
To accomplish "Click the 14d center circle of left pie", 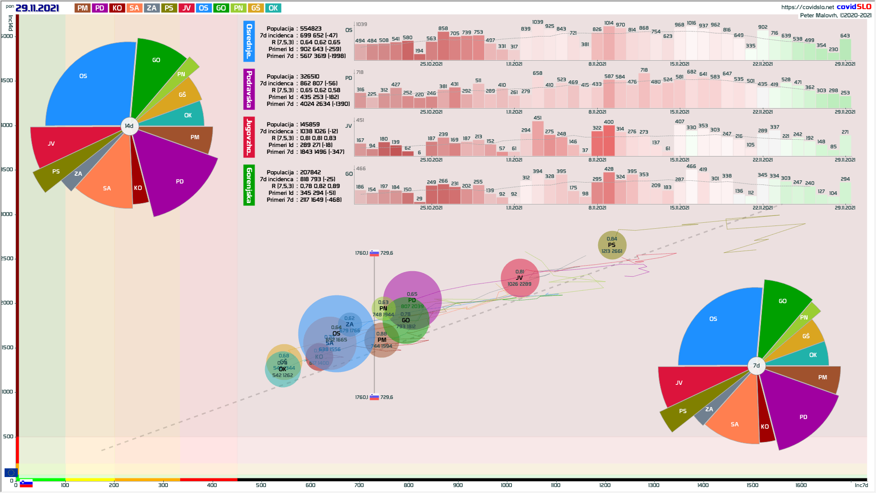I will click(130, 126).
